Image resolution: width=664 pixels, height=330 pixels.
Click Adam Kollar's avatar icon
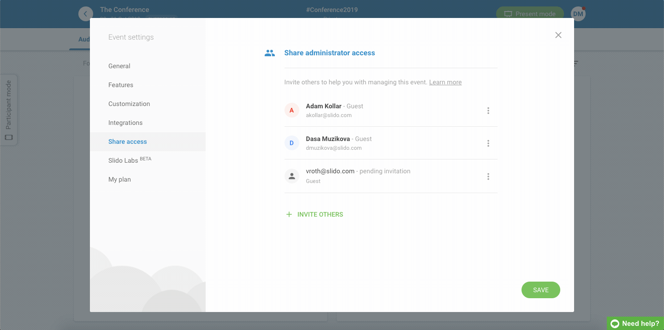tap(292, 111)
